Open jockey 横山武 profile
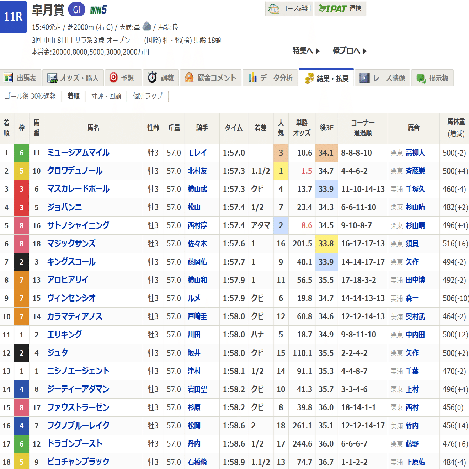Screen dimensions: 469x469 pyautogui.click(x=197, y=189)
